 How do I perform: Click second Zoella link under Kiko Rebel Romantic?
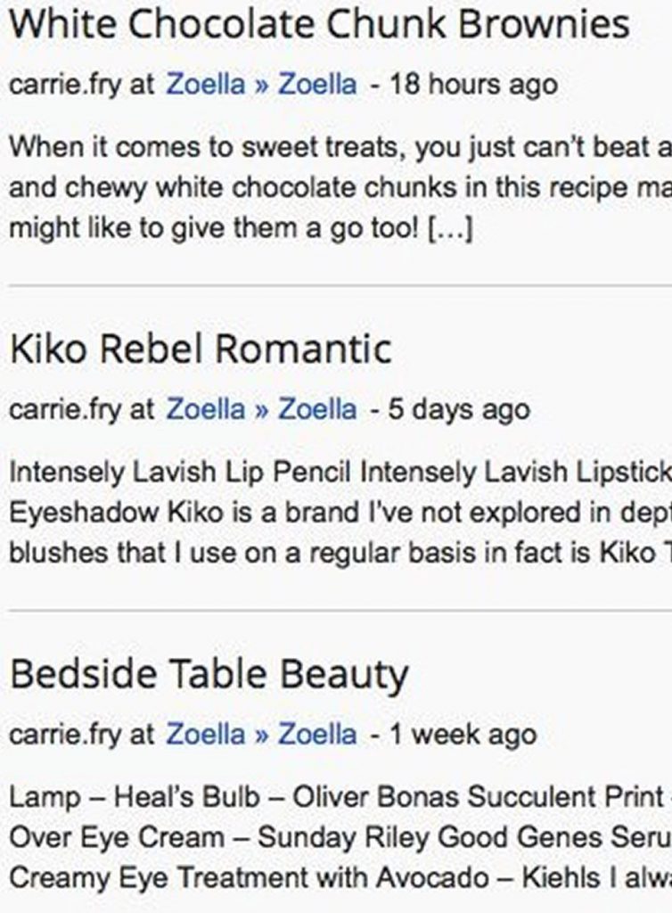coord(317,408)
